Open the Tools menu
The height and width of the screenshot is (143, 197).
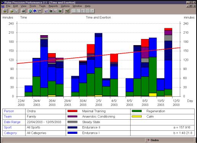pos(33,6)
